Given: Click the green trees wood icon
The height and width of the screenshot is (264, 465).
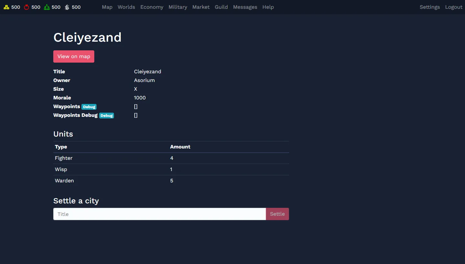Looking at the screenshot, I should tap(47, 7).
